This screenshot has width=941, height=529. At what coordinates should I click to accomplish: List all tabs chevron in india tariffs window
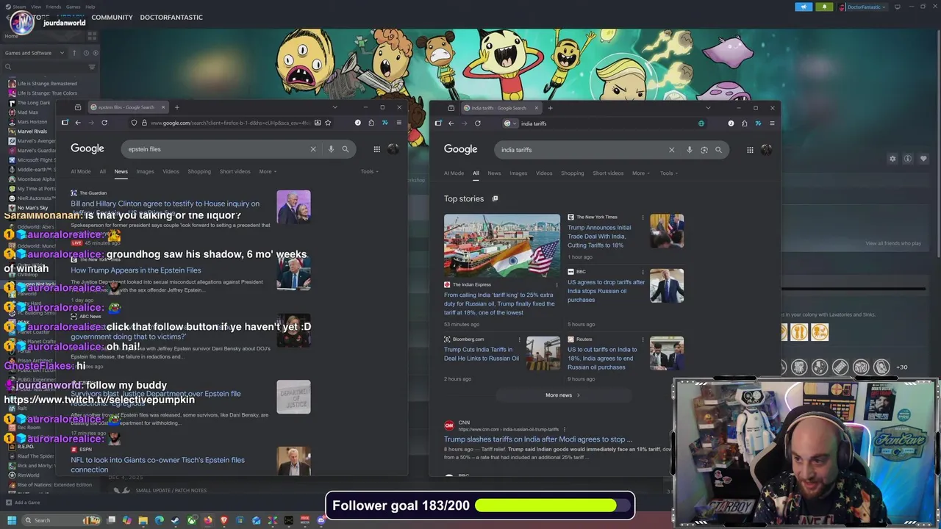tap(708, 108)
